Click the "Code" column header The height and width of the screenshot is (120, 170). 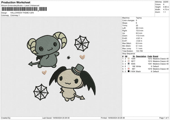[x=150, y=56]
